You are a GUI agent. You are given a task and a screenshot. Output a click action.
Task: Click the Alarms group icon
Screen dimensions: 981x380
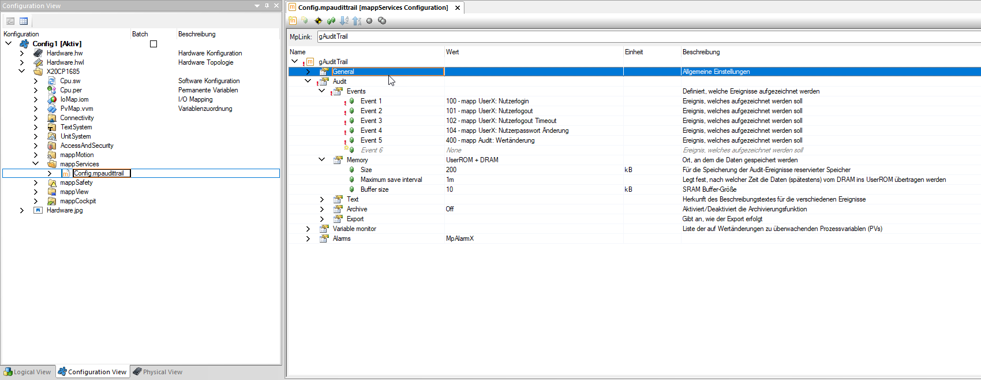click(324, 239)
